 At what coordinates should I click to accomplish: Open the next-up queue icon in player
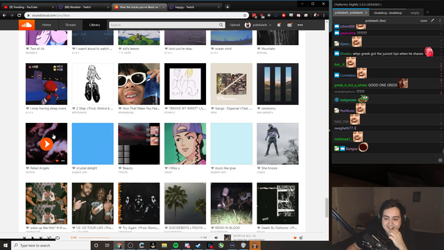(301, 237)
